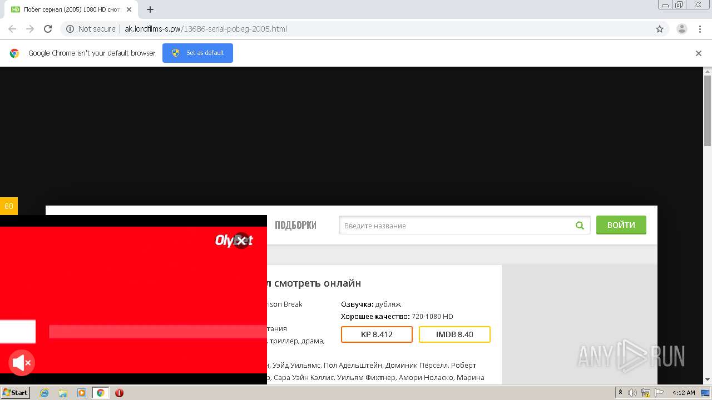
Task: Click the address bar URL
Action: (206, 29)
